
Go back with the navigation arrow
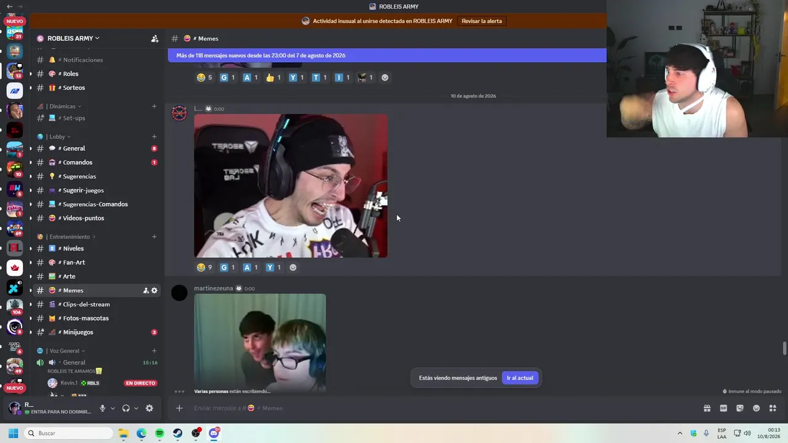(x=9, y=7)
